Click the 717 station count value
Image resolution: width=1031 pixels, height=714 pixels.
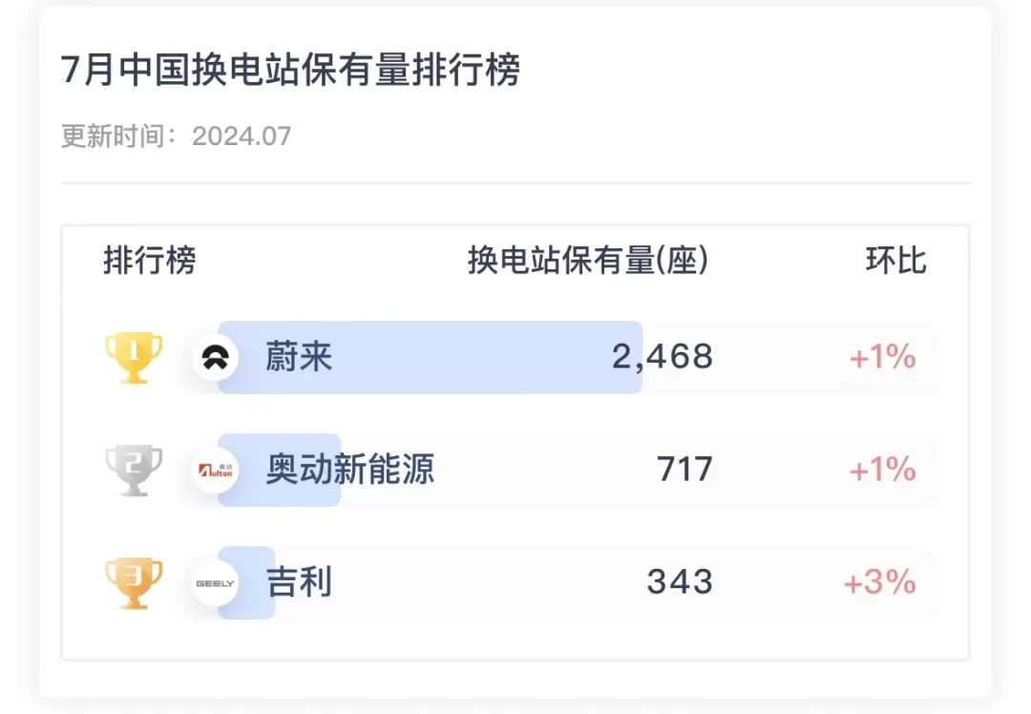click(x=685, y=470)
